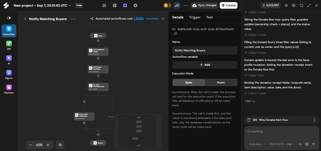Switch to the Details tab
This screenshot has height=151, width=321.
(x=178, y=17)
